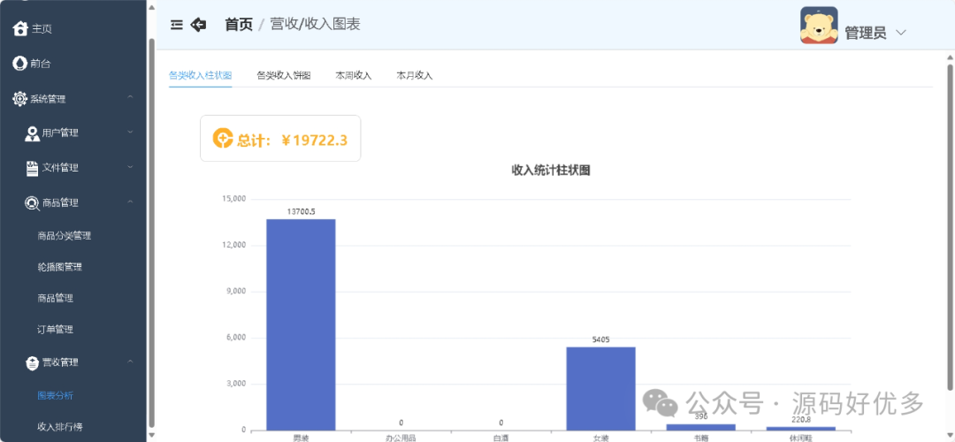Click the home icon beside 主页

coord(20,28)
